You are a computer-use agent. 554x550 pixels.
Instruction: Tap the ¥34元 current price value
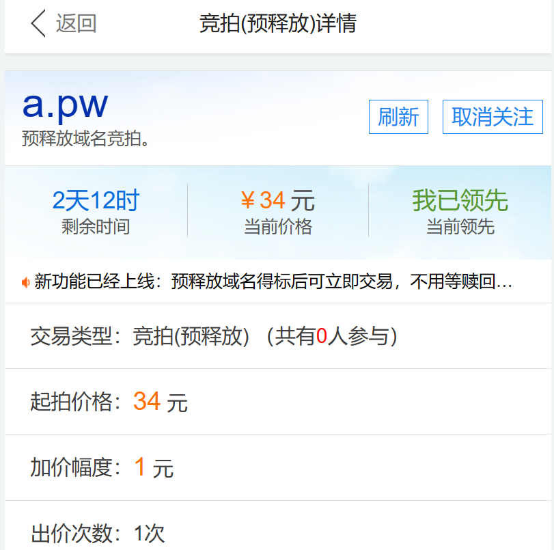coord(277,201)
